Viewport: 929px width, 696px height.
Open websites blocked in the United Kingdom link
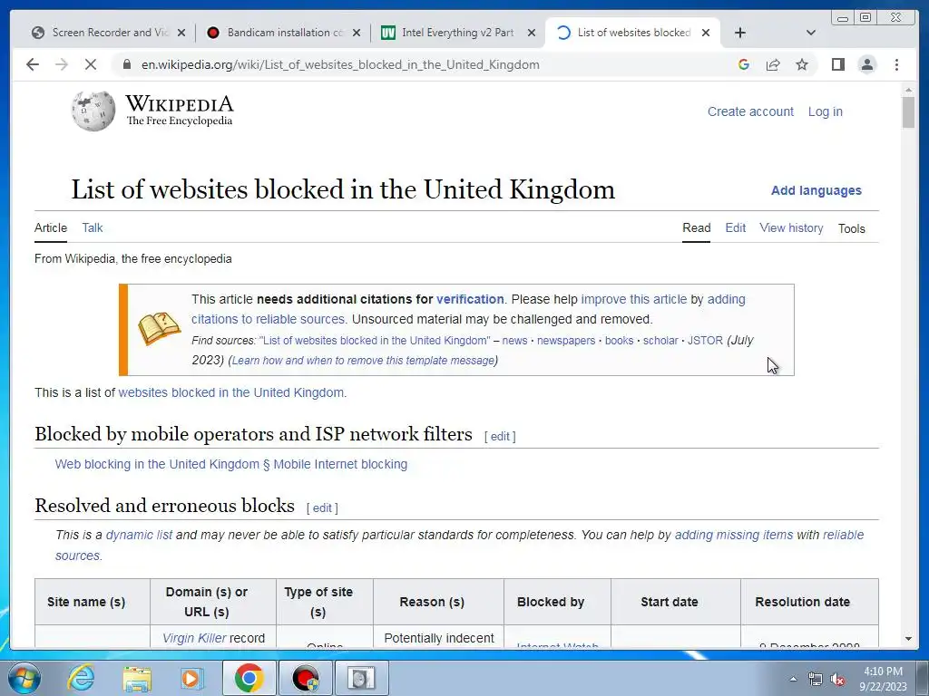coord(231,393)
